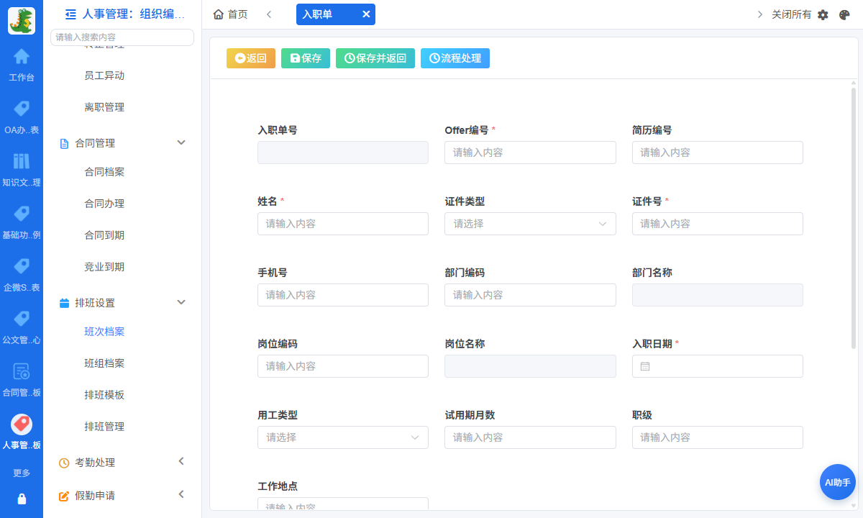Open the calendar icon in 入职日期 field
Screen dimensions: 863x518
pyautogui.click(x=645, y=366)
